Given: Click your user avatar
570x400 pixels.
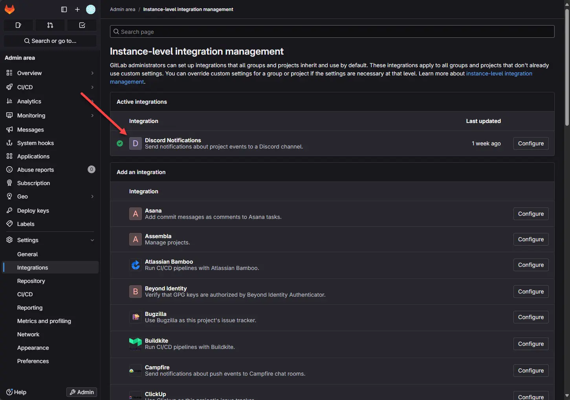Looking at the screenshot, I should tap(91, 9).
